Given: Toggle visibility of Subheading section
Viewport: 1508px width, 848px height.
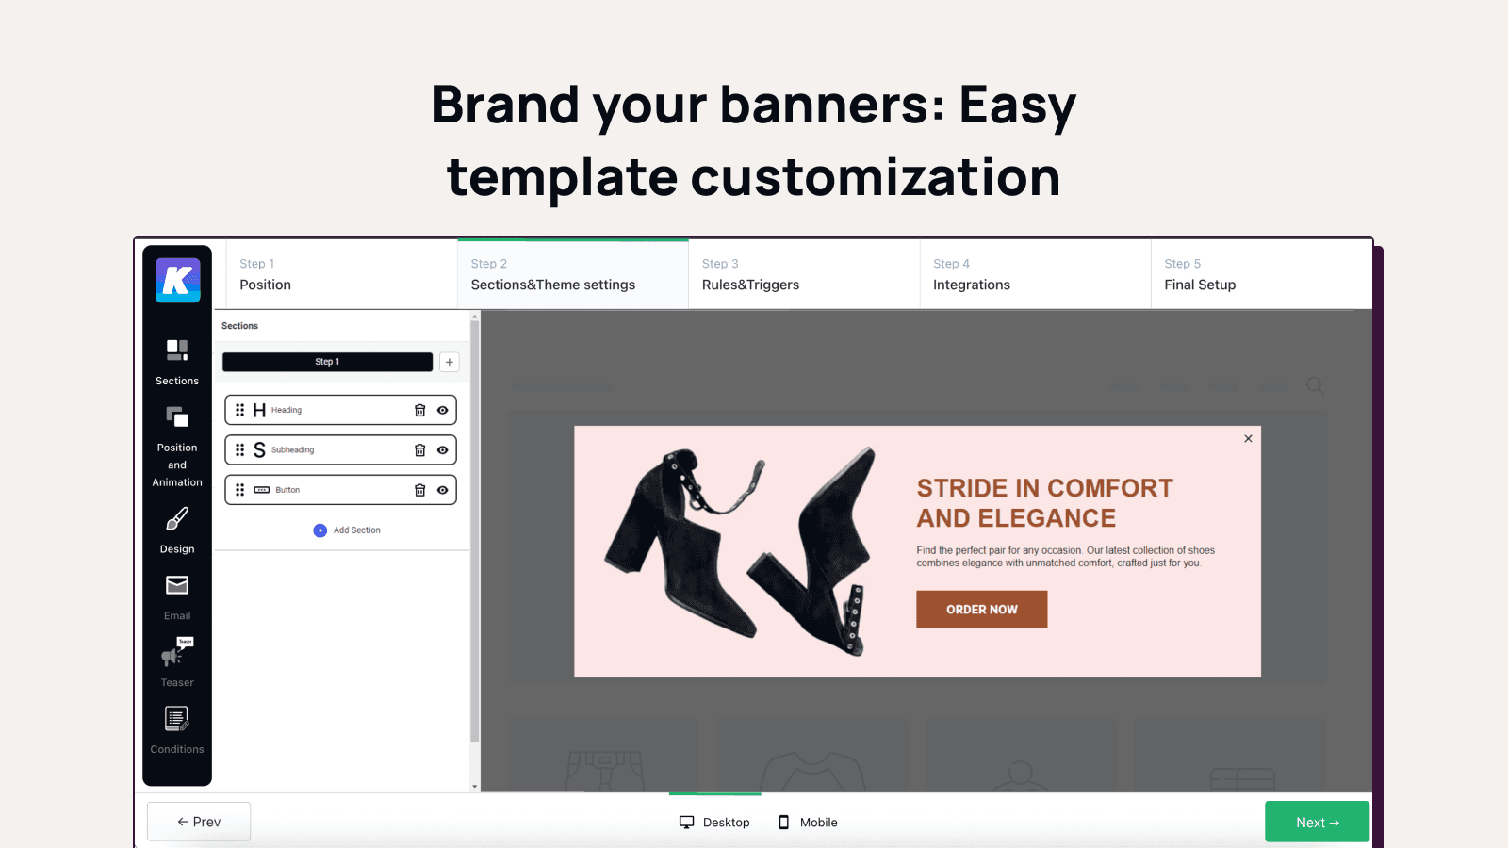Looking at the screenshot, I should 442,450.
